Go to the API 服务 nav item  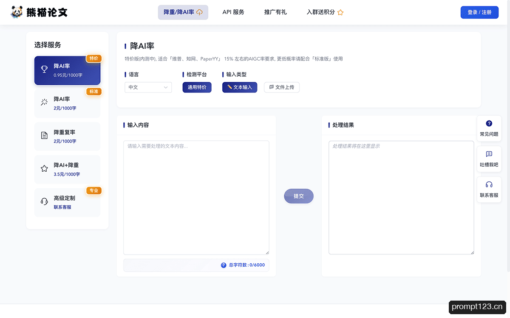pyautogui.click(x=233, y=12)
